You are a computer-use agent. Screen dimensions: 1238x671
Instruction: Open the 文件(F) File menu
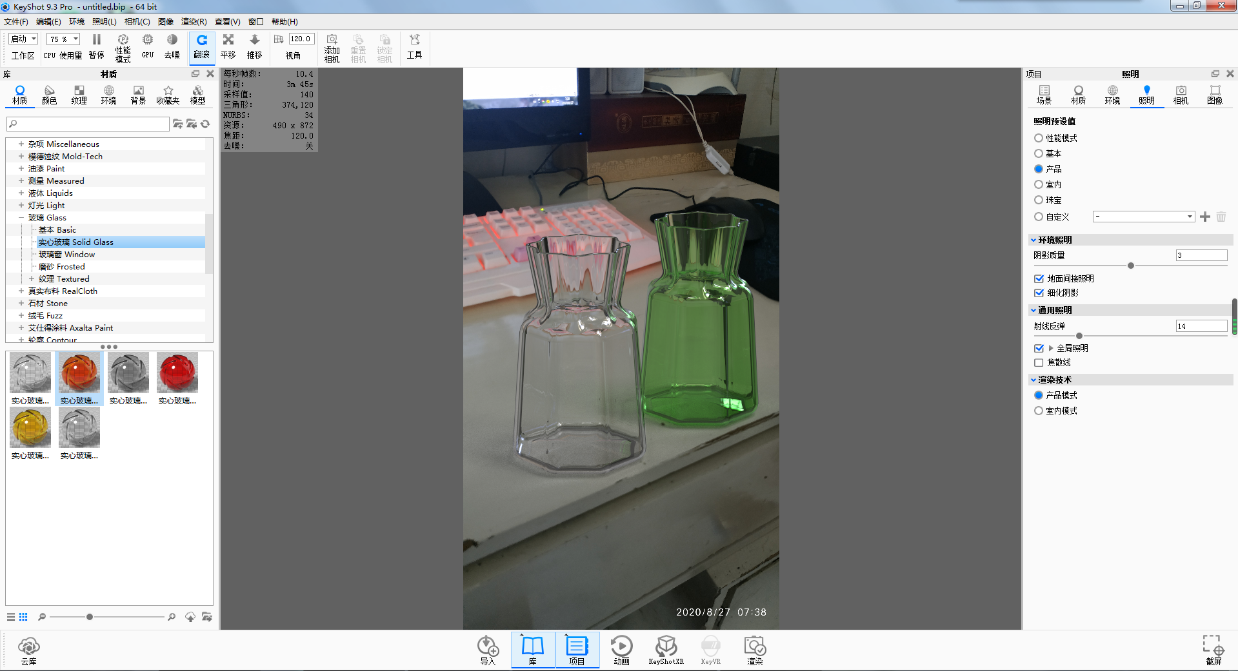16,21
